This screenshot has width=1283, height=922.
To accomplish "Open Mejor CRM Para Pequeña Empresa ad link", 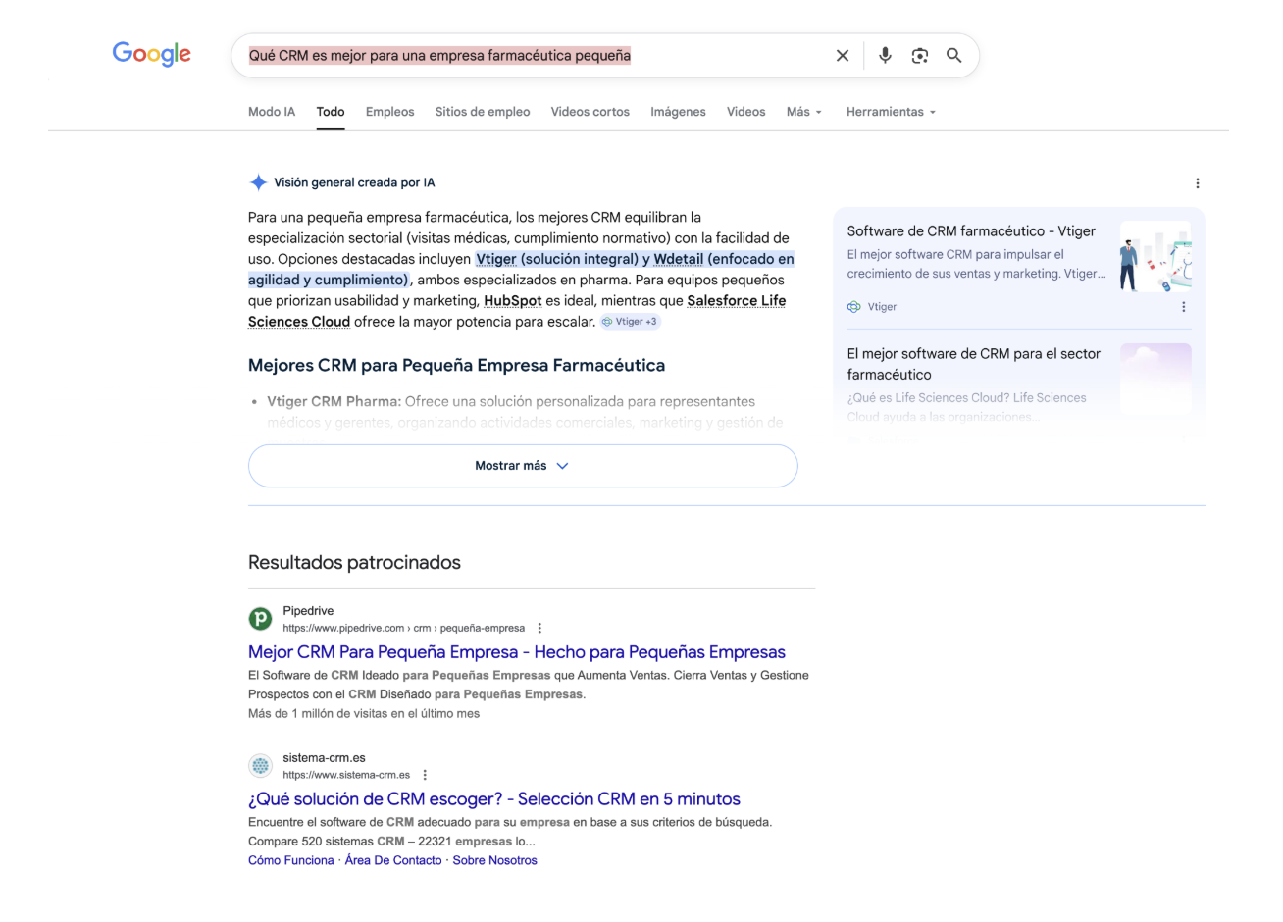I will coord(517,652).
